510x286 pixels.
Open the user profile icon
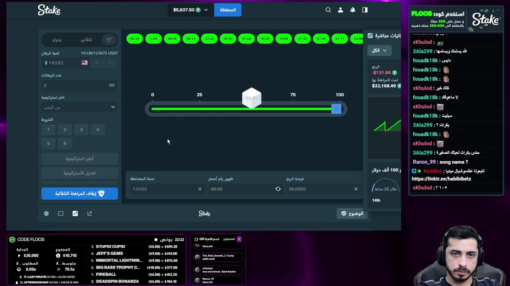(x=340, y=10)
